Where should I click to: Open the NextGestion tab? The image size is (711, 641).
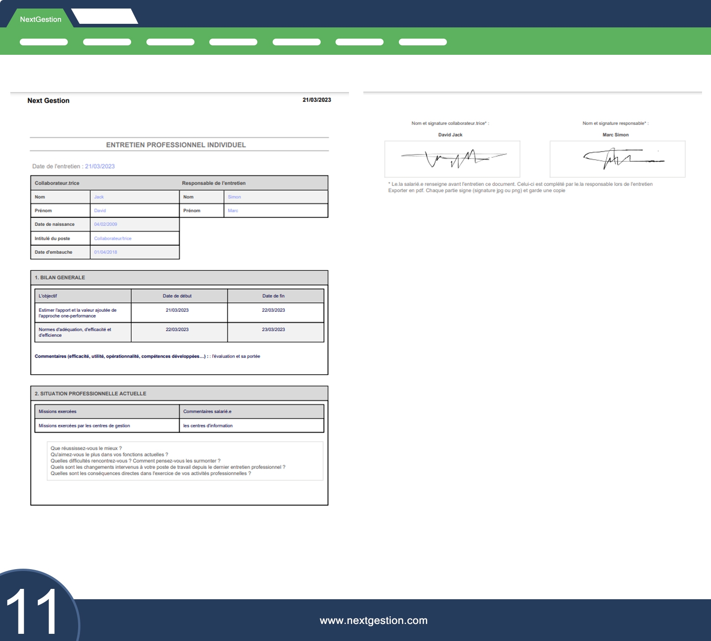[x=40, y=19]
